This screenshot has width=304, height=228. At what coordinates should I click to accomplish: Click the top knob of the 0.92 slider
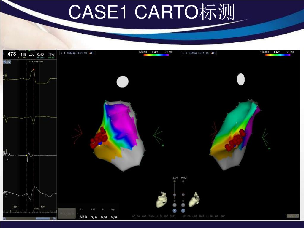click(x=183, y=181)
